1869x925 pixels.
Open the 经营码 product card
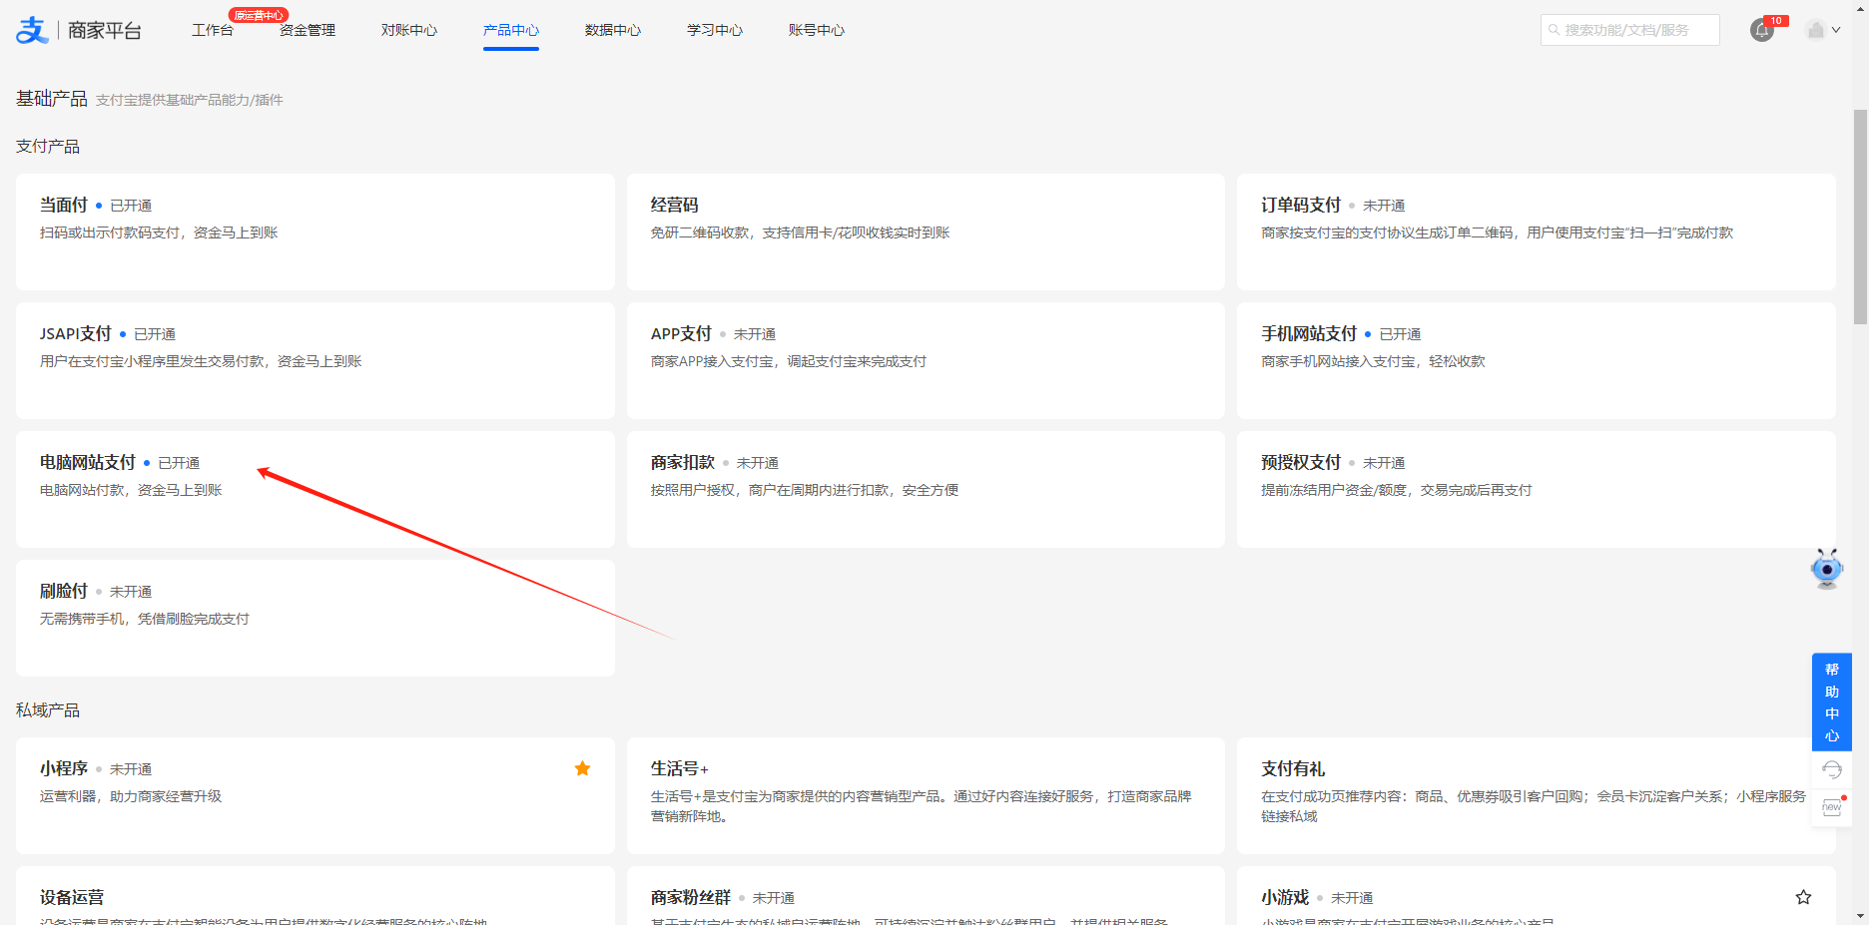click(926, 231)
